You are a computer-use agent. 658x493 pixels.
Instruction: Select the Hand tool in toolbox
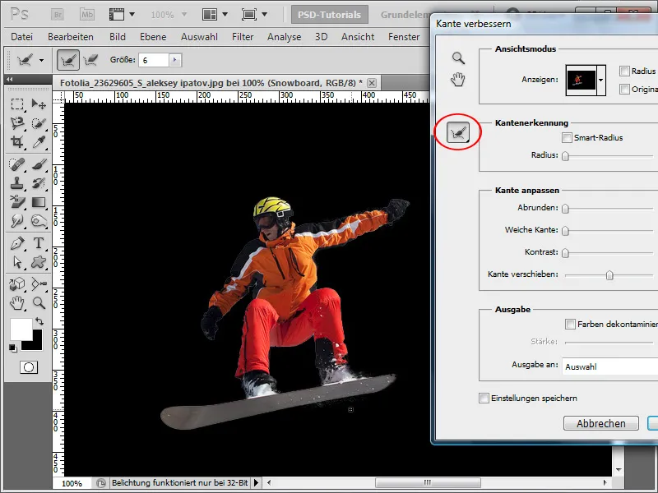click(x=17, y=302)
